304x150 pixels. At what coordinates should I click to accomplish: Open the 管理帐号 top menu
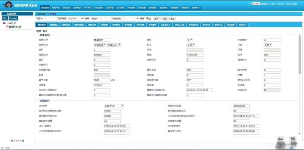pyautogui.click(x=195, y=8)
